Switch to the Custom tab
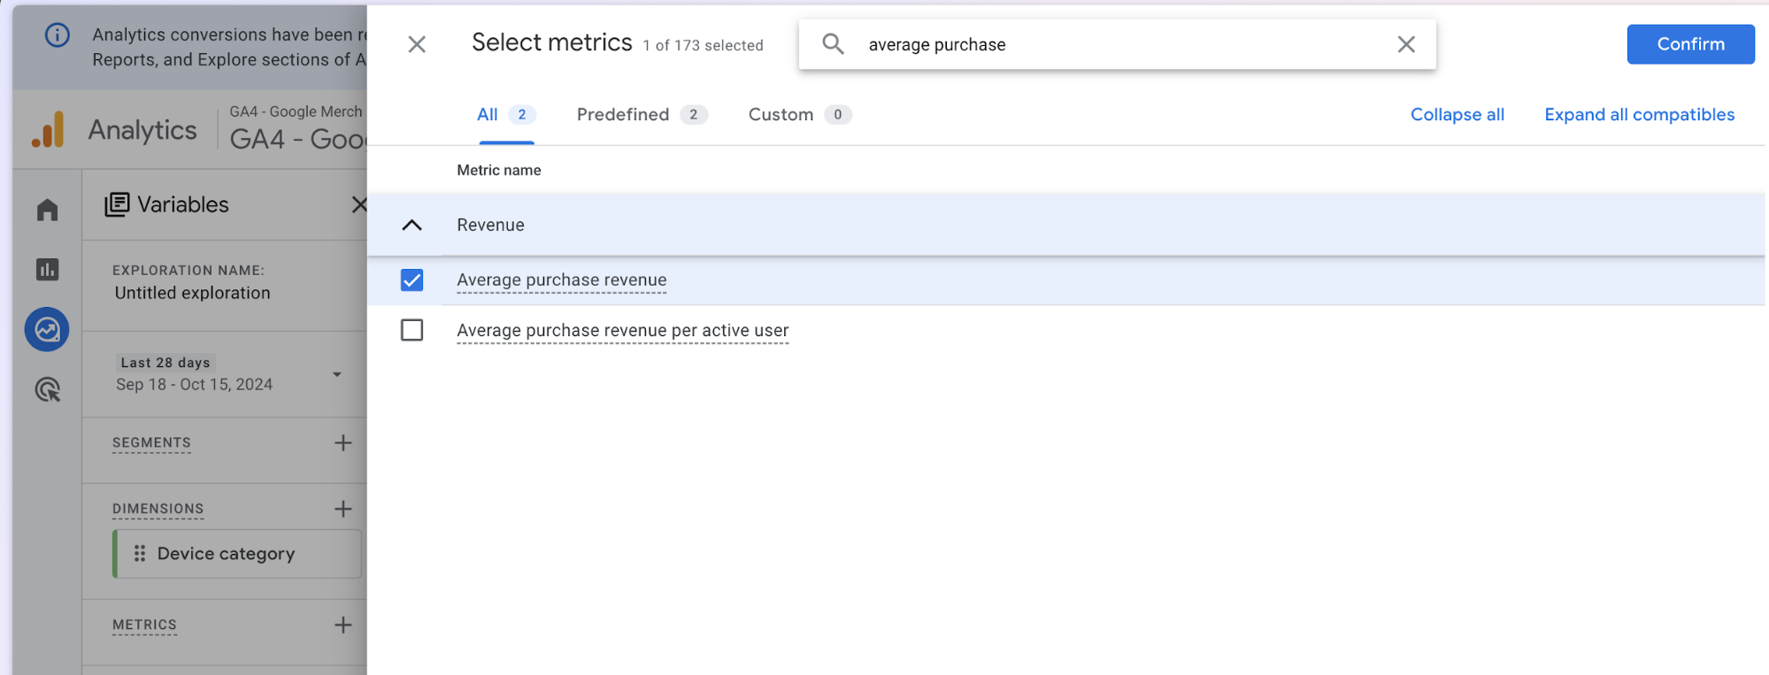 pyautogui.click(x=799, y=115)
